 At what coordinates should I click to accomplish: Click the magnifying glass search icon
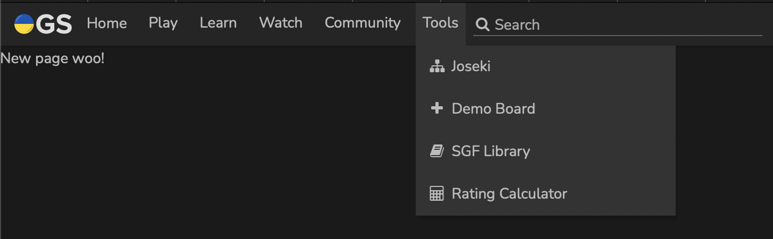click(482, 24)
